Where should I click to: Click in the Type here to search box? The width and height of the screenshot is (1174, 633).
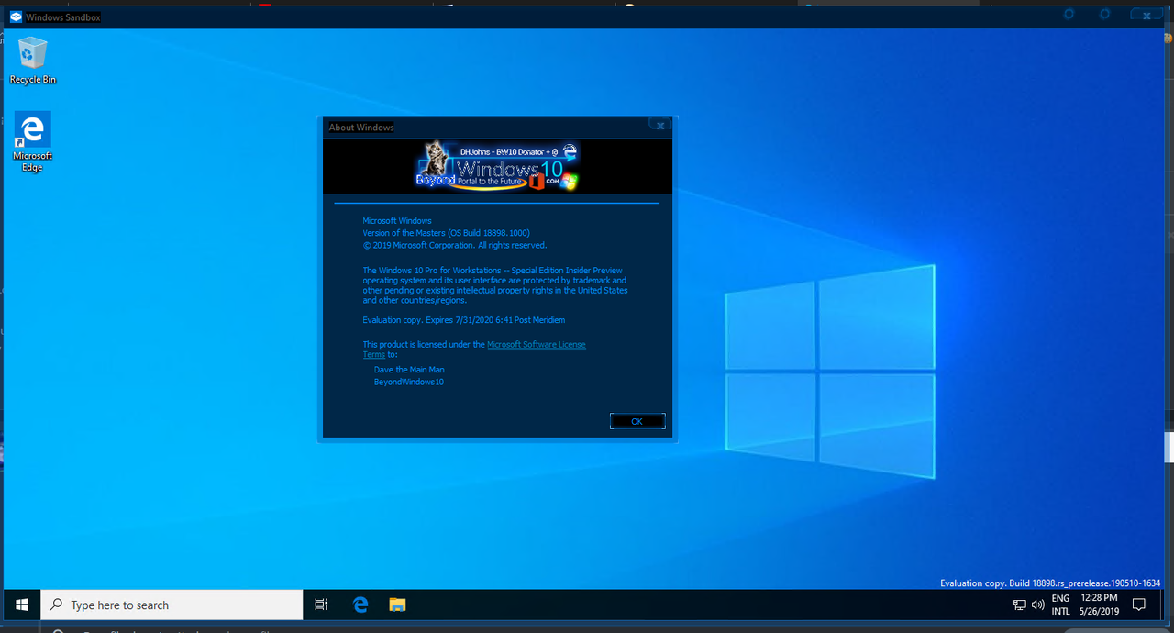tap(172, 605)
